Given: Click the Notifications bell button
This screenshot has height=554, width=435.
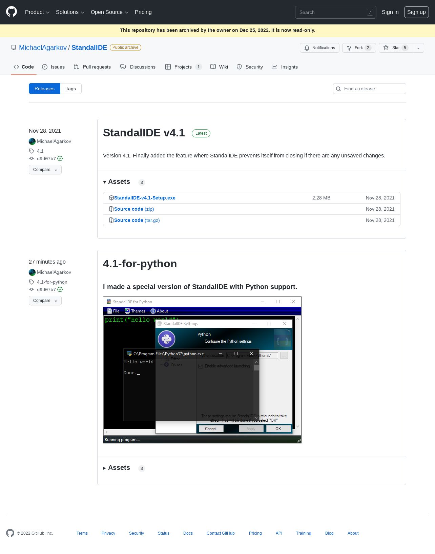Looking at the screenshot, I should click(x=319, y=48).
